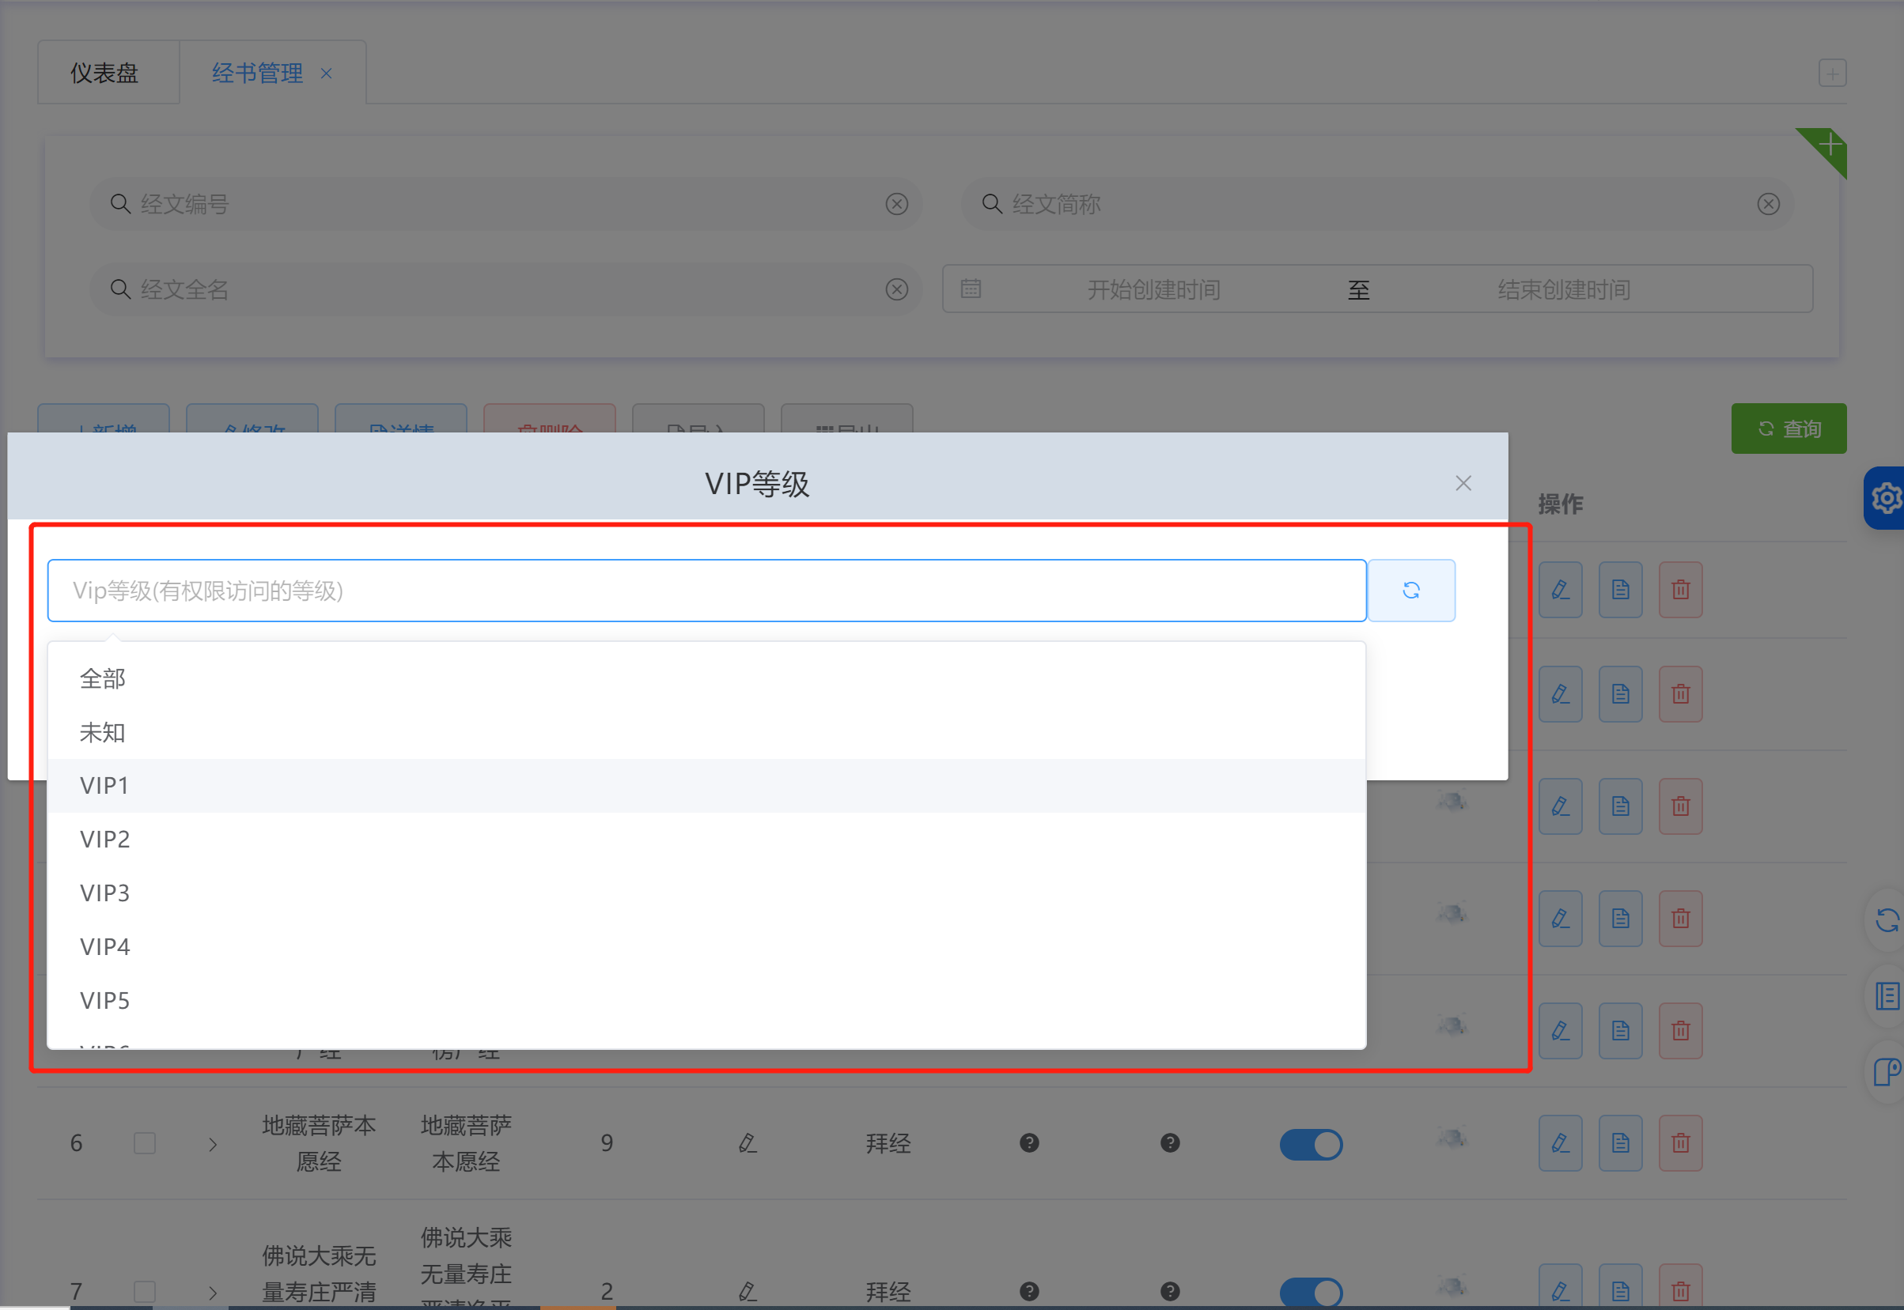Viewport: 1904px width, 1310px height.
Task: Focus the 经文简称 search field
Action: pos(1377,203)
